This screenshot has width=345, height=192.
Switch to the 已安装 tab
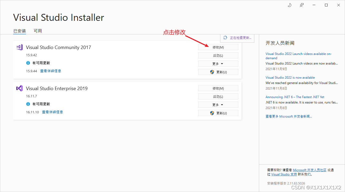(19, 31)
